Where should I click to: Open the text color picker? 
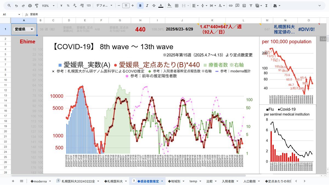tap(161, 5)
